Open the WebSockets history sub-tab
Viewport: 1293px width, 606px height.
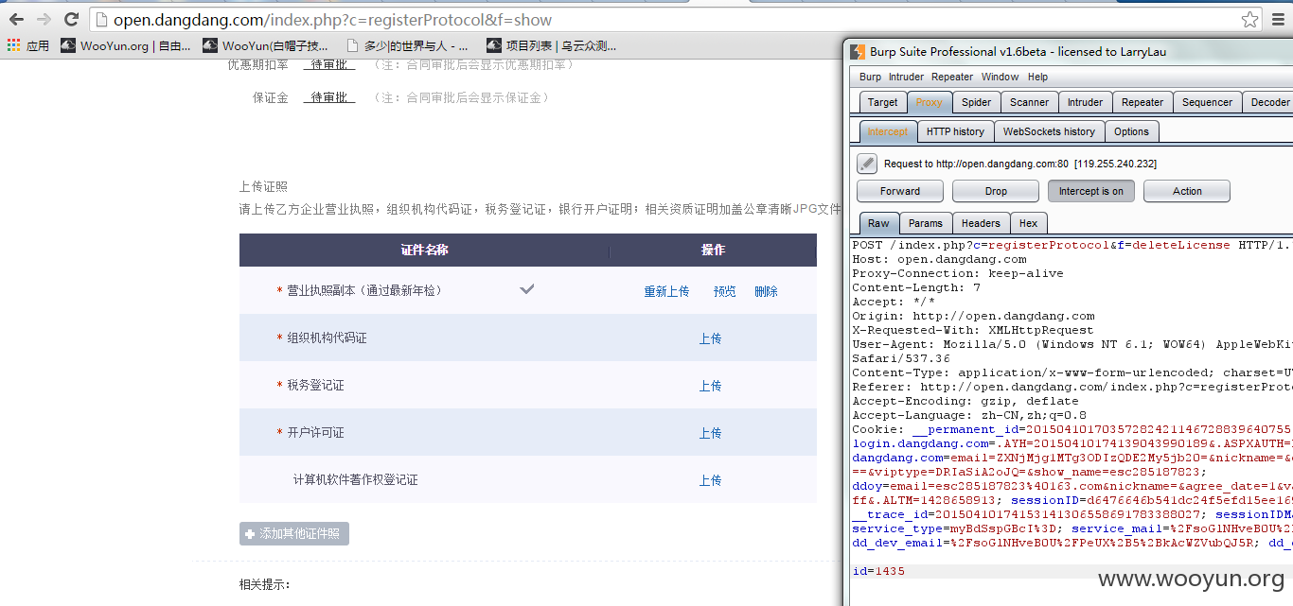click(1049, 131)
